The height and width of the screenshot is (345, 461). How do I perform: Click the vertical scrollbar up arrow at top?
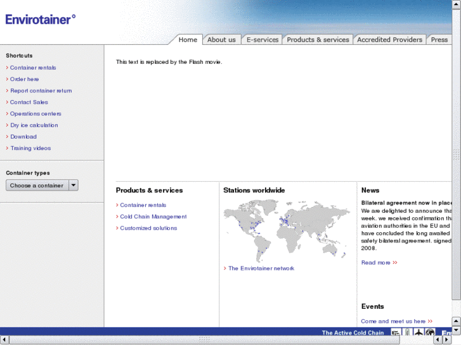coord(457,4)
